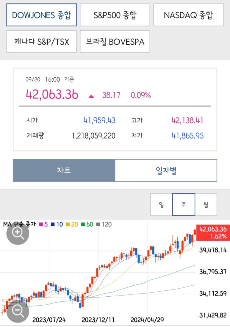This screenshot has width=230, height=327.
Task: Click the 2023/07/24 date axis label
Action: (x=49, y=320)
